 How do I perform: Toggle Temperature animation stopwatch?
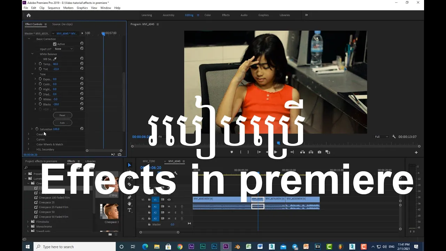(40, 64)
